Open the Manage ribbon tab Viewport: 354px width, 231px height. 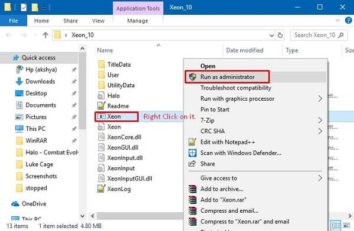[137, 21]
